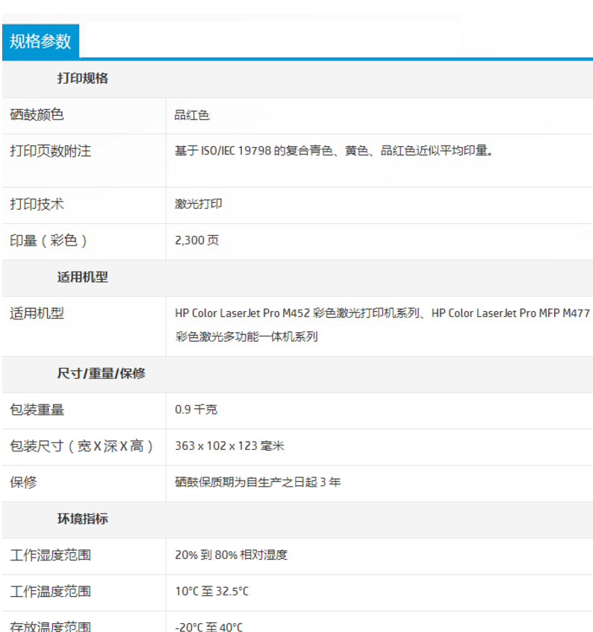Open the 规格参数 tab

[x=40, y=41]
